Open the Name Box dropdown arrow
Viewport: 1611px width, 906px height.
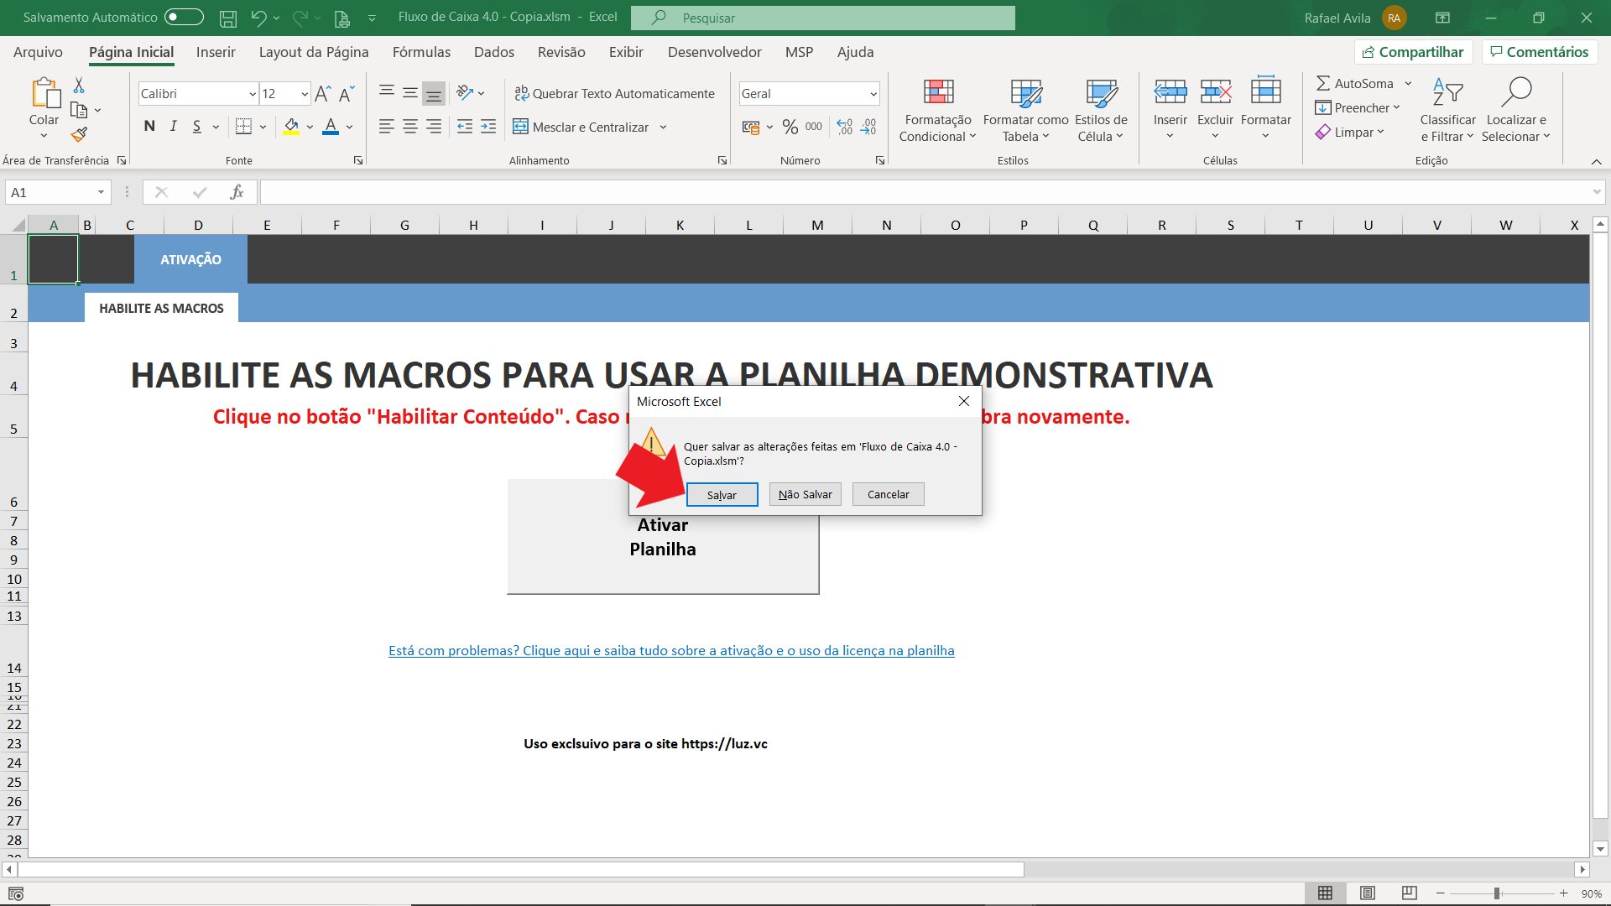tap(101, 192)
